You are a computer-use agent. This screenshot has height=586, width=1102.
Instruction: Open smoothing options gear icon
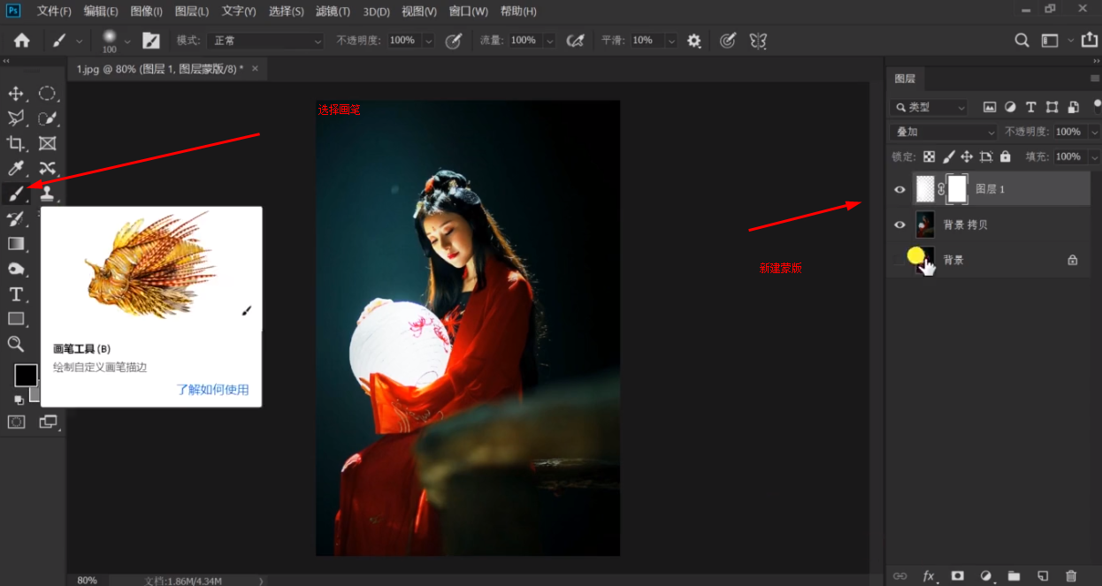click(694, 41)
